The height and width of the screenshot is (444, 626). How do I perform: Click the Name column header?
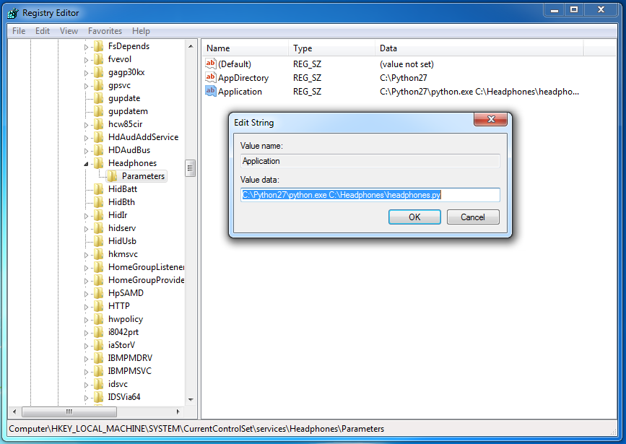click(244, 48)
